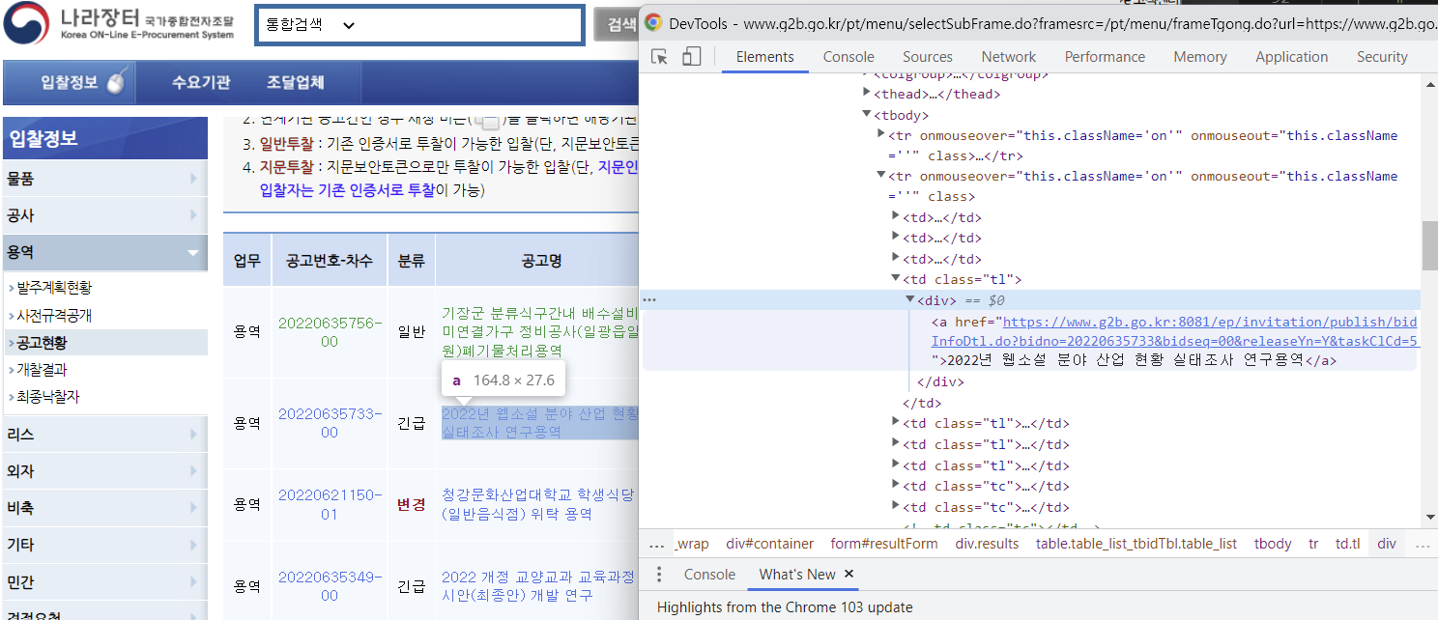Open the Network tab
The width and height of the screenshot is (1438, 620).
[x=1008, y=57]
